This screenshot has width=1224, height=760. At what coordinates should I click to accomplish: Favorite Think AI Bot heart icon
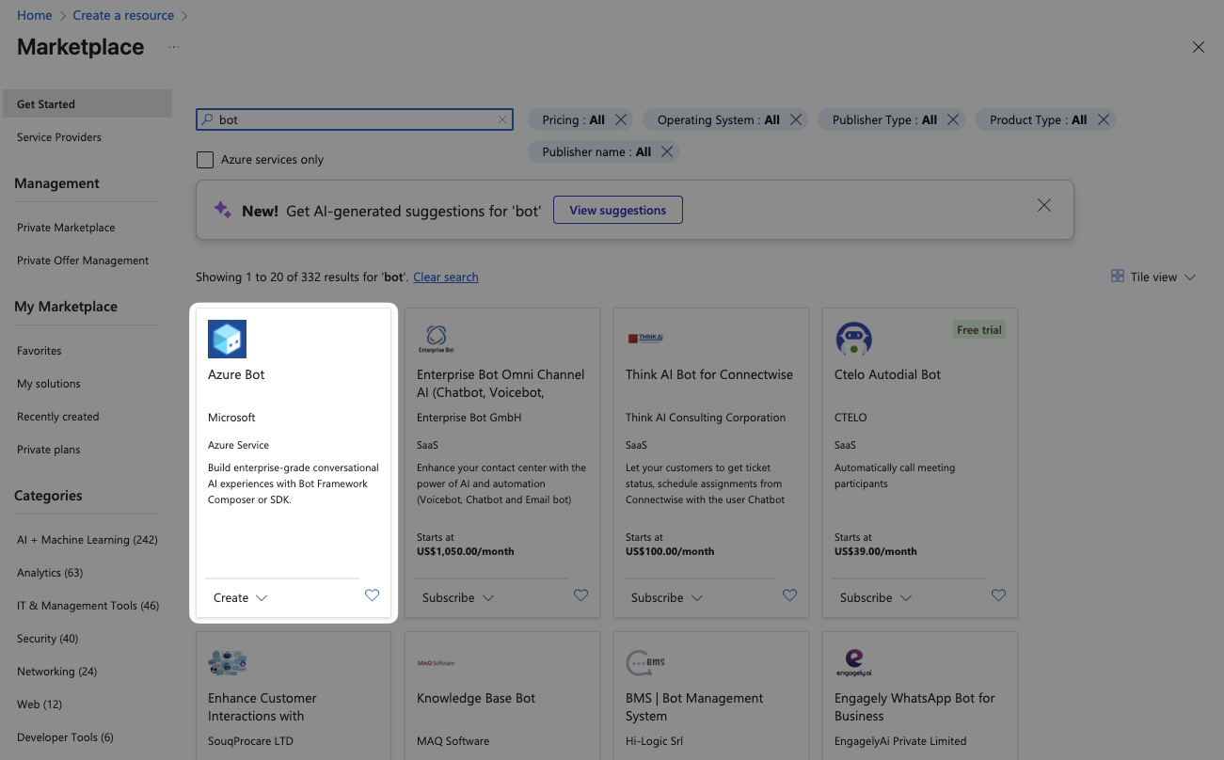(x=789, y=595)
